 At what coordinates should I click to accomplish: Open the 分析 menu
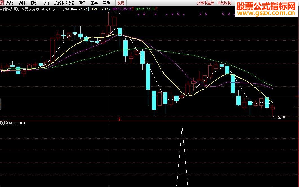[x=46, y=3]
